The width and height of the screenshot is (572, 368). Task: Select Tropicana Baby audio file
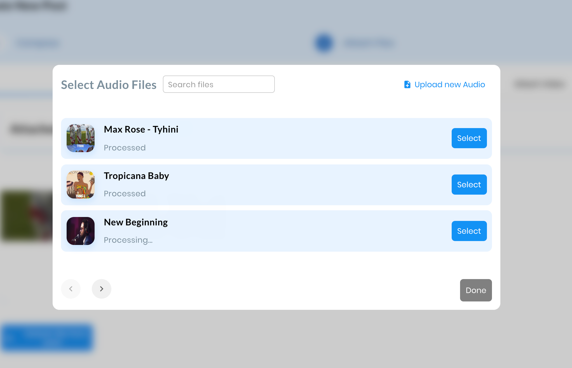pyautogui.click(x=469, y=184)
